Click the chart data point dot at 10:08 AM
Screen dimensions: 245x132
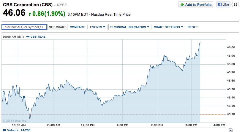point(24,97)
